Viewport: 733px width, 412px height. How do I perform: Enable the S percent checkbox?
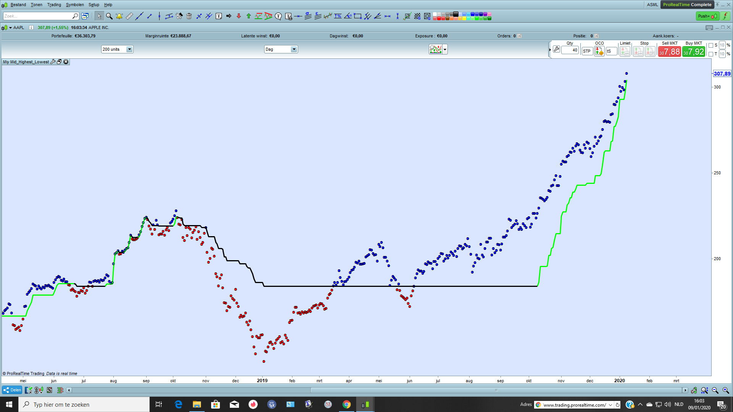(x=711, y=45)
